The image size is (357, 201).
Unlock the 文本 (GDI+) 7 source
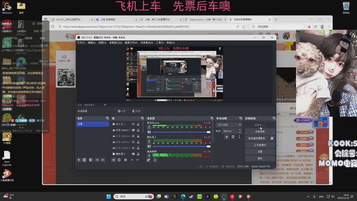138,130
